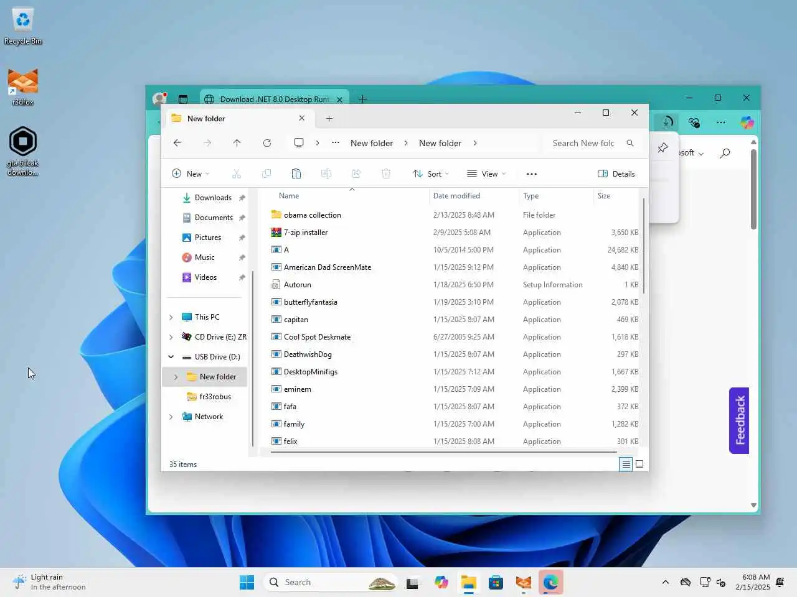797x597 pixels.
Task: Click the Cut scissors icon in toolbar
Action: point(236,174)
